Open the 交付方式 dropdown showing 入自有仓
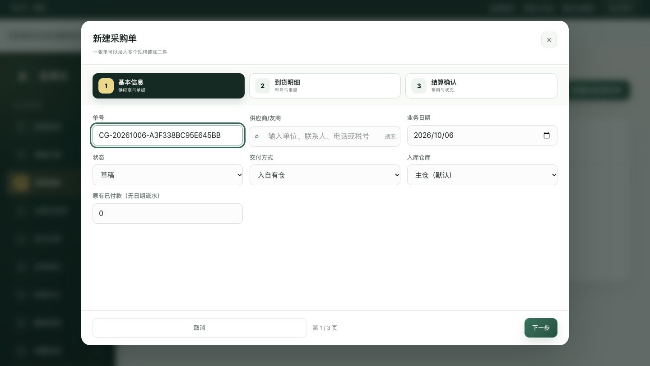 [325, 175]
